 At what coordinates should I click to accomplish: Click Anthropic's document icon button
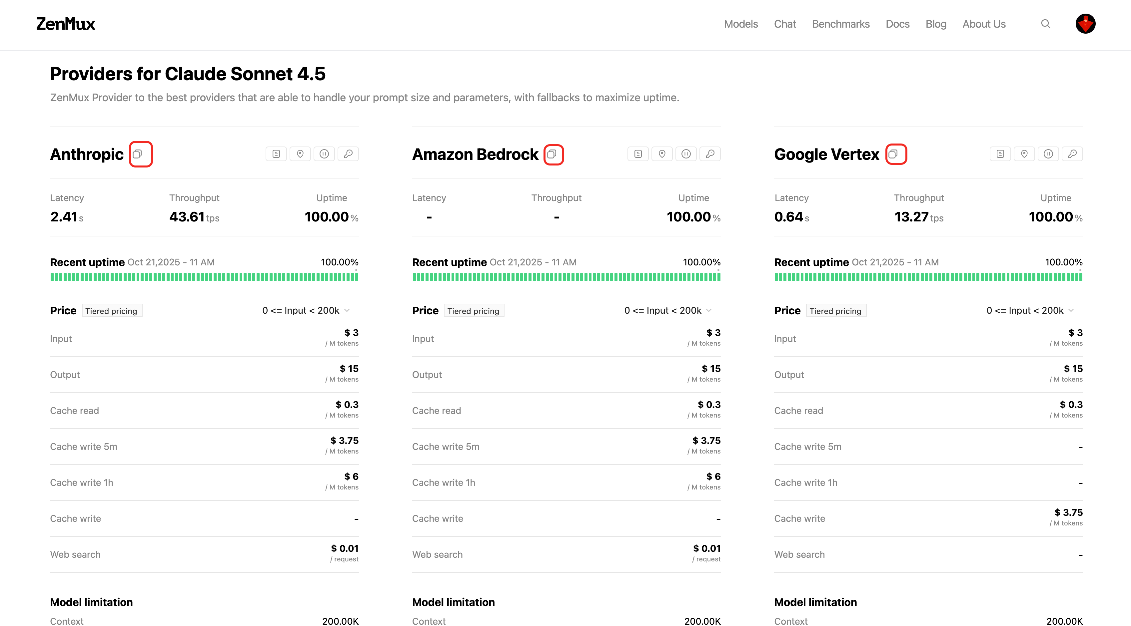coord(276,154)
